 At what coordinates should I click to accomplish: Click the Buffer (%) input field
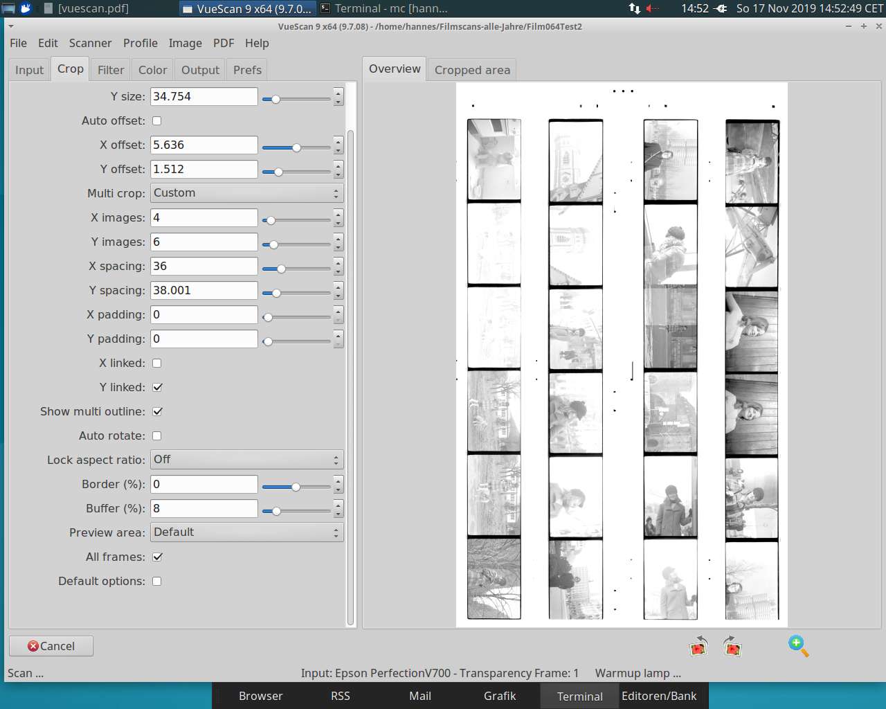point(204,508)
